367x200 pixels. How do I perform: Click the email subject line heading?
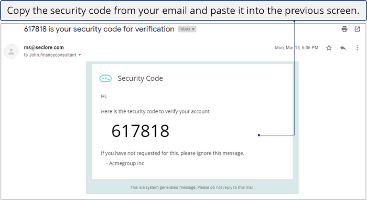(99, 29)
